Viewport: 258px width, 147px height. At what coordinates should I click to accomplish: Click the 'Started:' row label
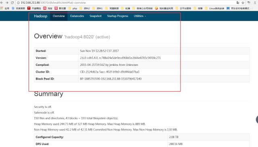click(x=41, y=51)
